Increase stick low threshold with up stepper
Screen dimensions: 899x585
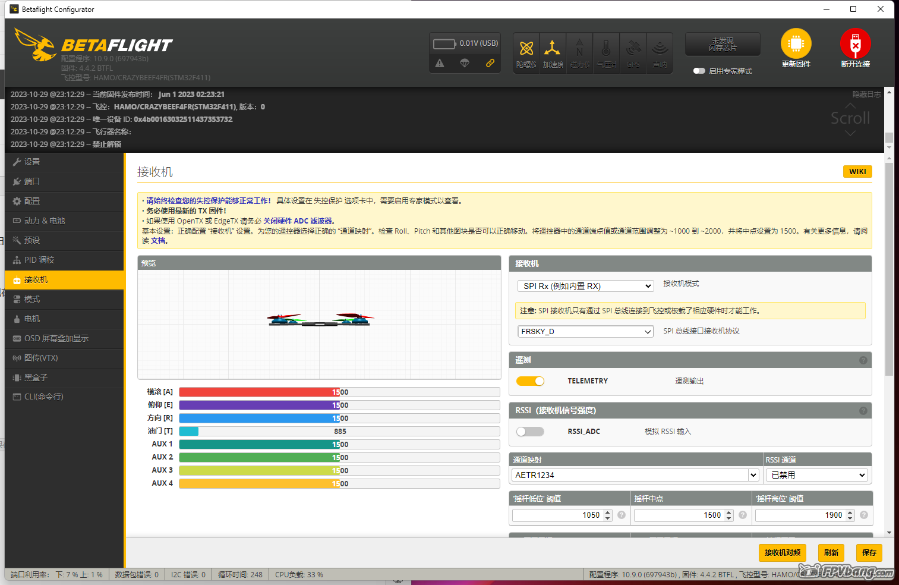coord(608,512)
